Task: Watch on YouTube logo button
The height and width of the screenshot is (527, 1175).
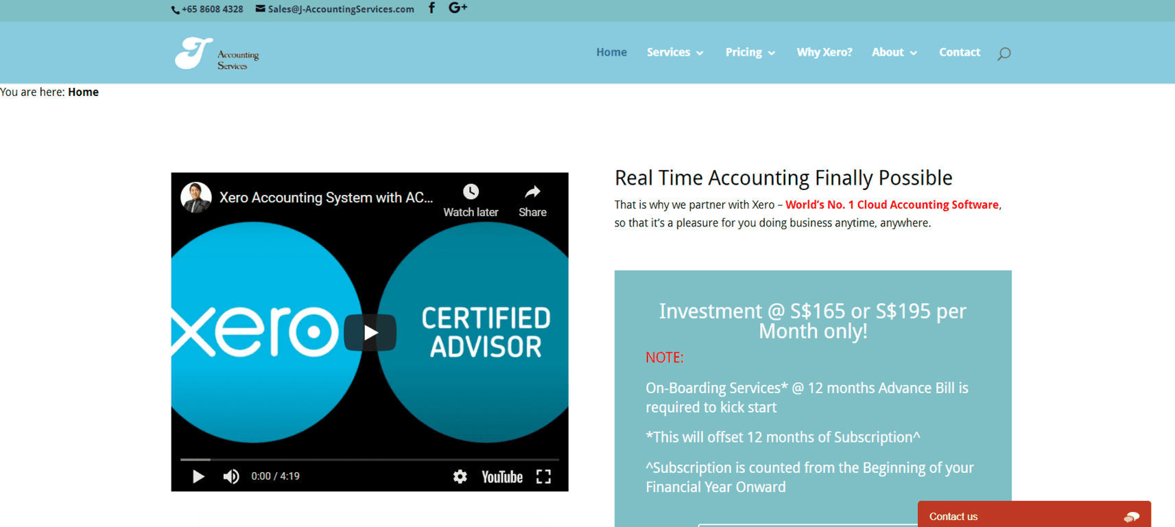Action: (502, 477)
